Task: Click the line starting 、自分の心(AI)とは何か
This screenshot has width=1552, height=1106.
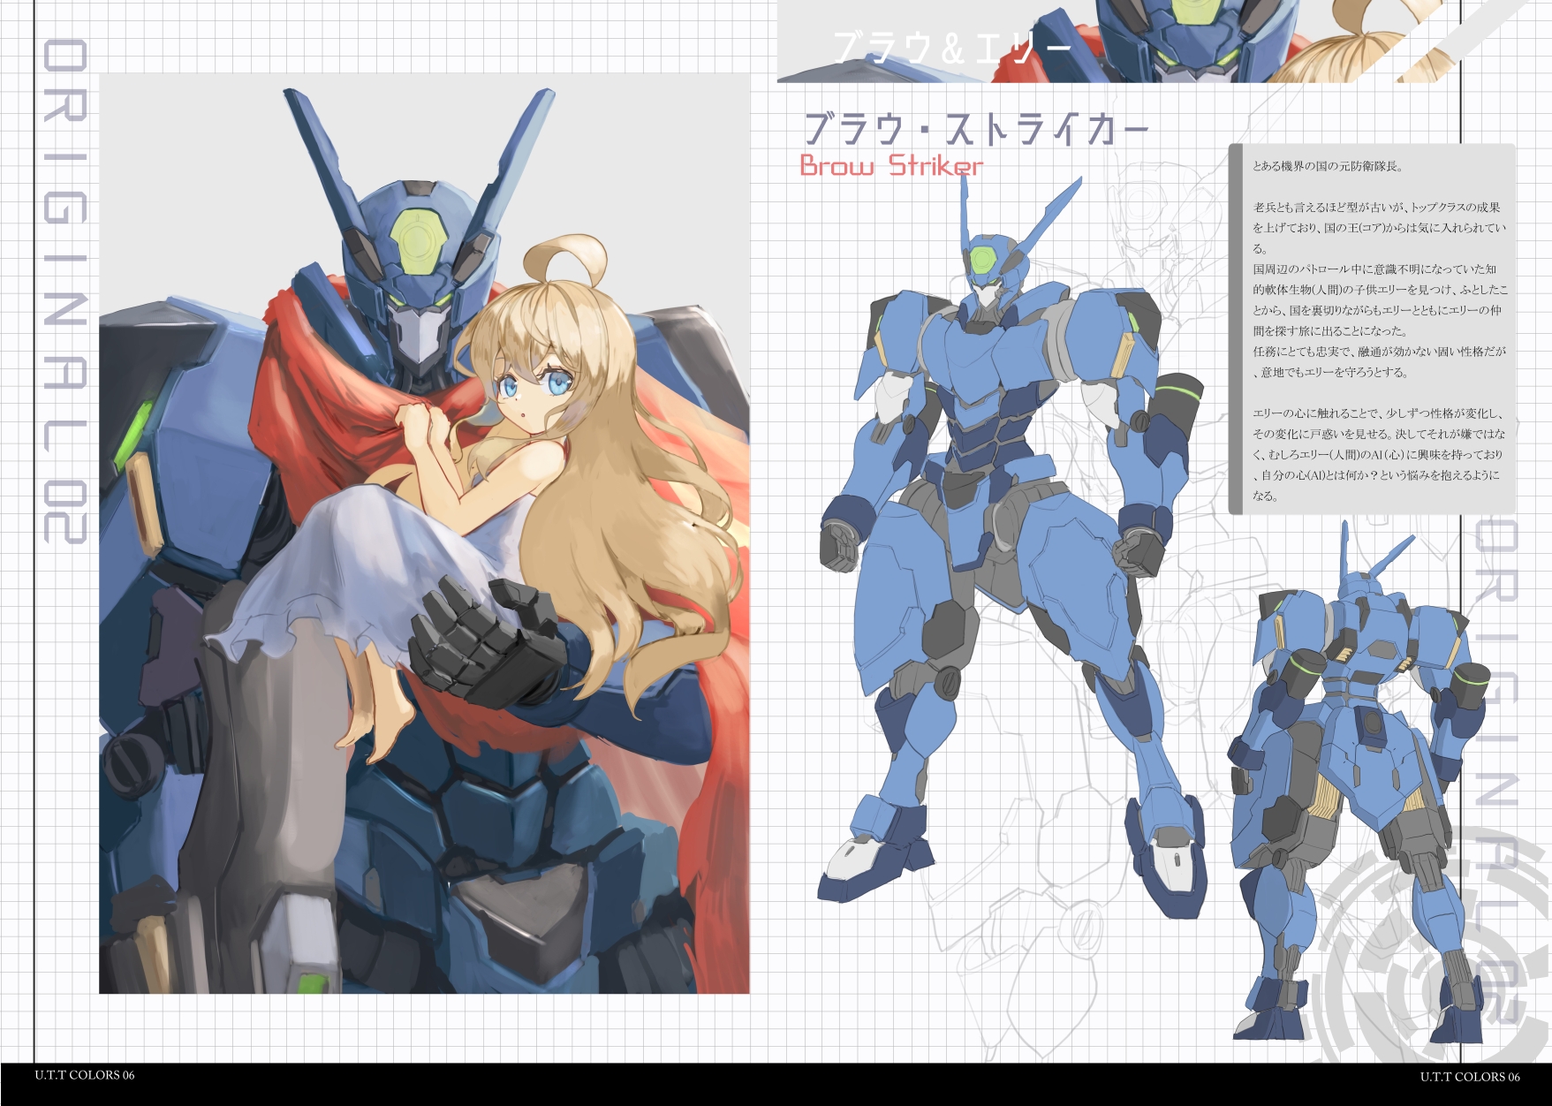Action: (1375, 475)
